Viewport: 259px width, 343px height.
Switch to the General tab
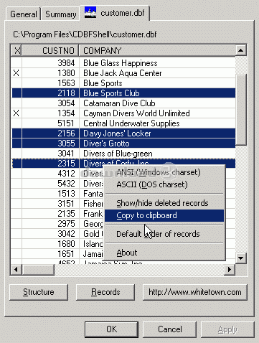pos(23,14)
